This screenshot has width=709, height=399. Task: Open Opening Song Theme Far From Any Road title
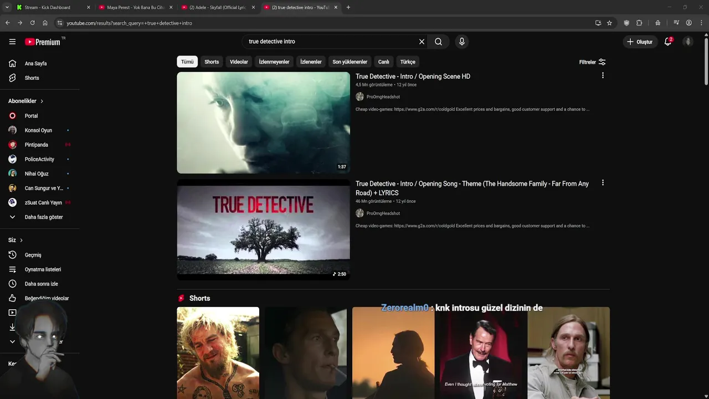472,188
